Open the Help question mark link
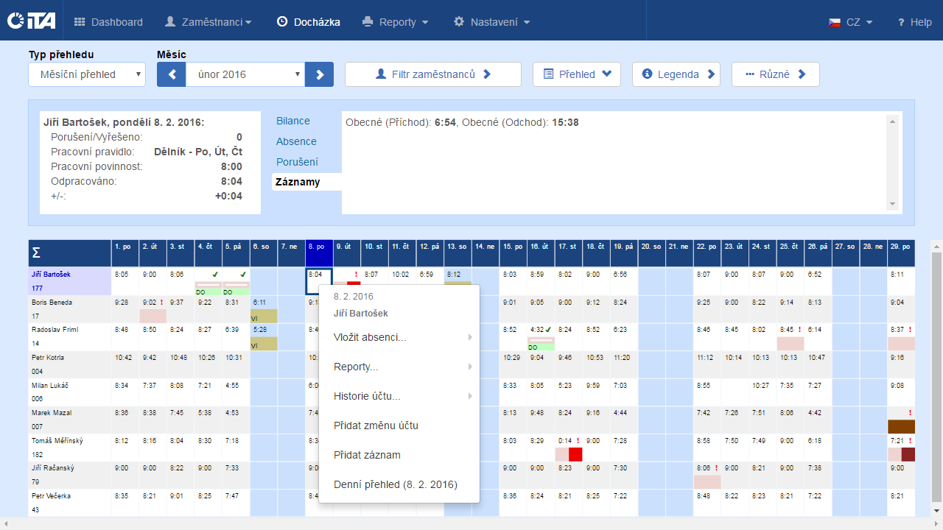The width and height of the screenshot is (943, 530). pyautogui.click(x=914, y=22)
